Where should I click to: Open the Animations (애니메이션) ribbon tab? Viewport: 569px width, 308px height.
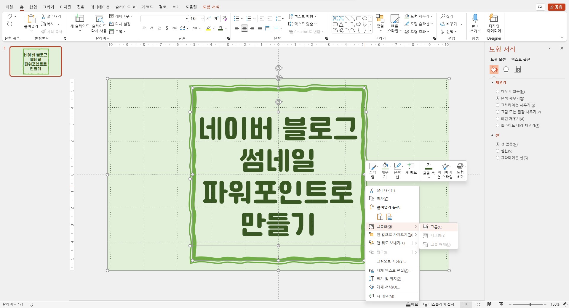[x=100, y=7]
